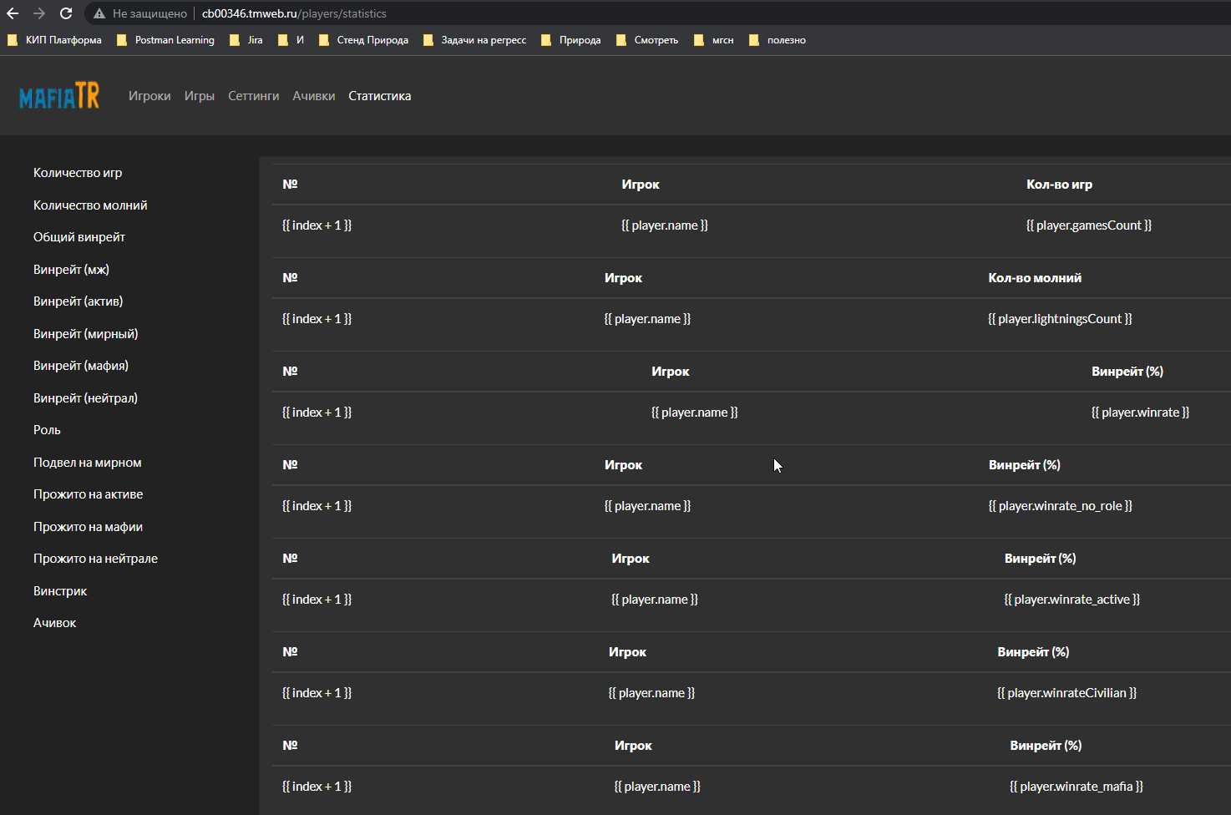Open the Винстрик sidebar item
The width and height of the screenshot is (1231, 815).
(x=60, y=591)
